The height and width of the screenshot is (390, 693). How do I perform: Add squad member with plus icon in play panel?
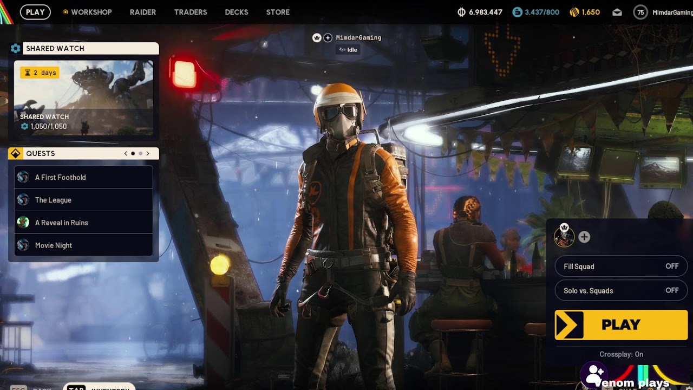click(584, 237)
